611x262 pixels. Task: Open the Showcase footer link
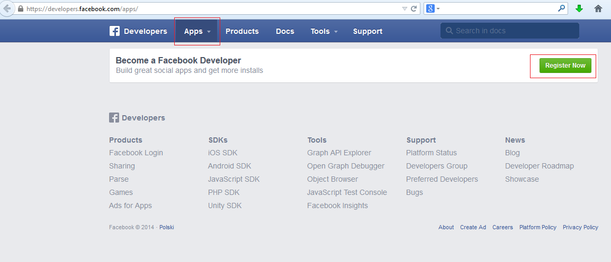tap(522, 179)
